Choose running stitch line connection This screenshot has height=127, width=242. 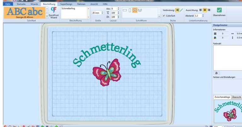coord(181,10)
